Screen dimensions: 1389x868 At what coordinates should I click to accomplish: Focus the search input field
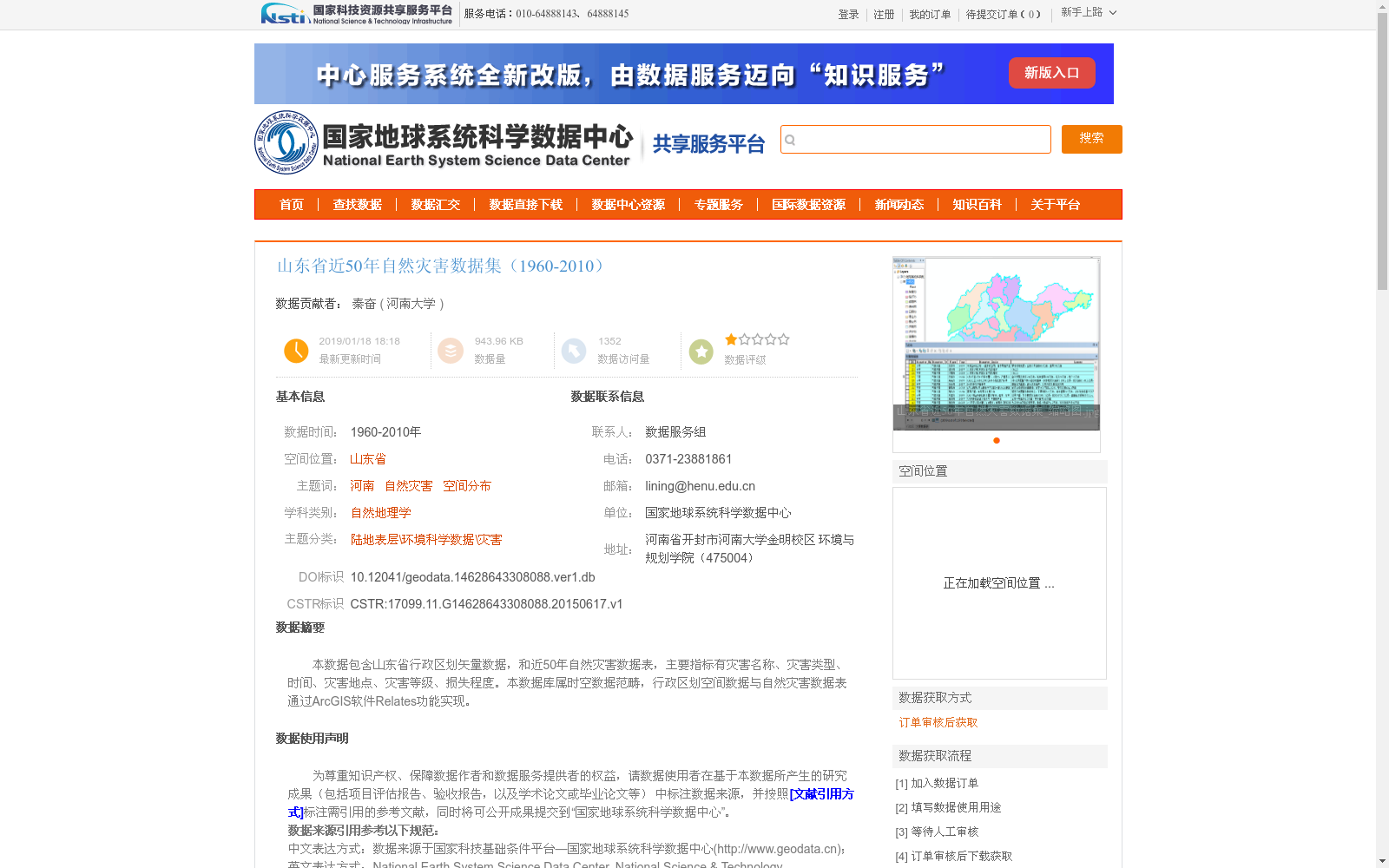tap(916, 140)
